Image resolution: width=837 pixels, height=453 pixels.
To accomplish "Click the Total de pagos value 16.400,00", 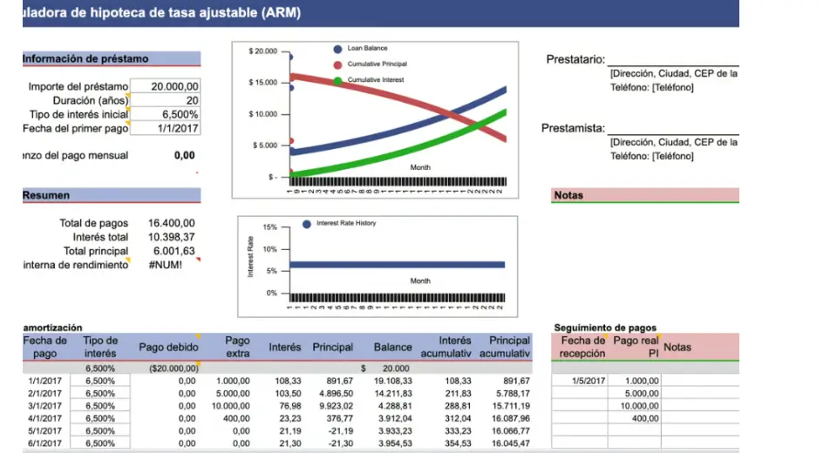I will (171, 223).
